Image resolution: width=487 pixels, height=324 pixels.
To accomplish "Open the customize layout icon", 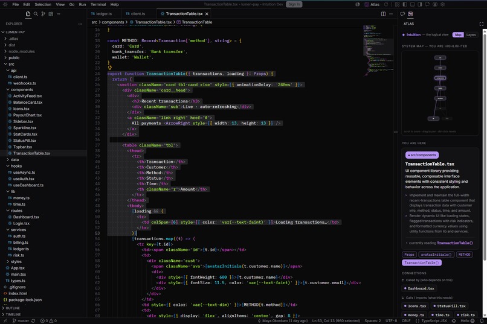I will point(397,4).
